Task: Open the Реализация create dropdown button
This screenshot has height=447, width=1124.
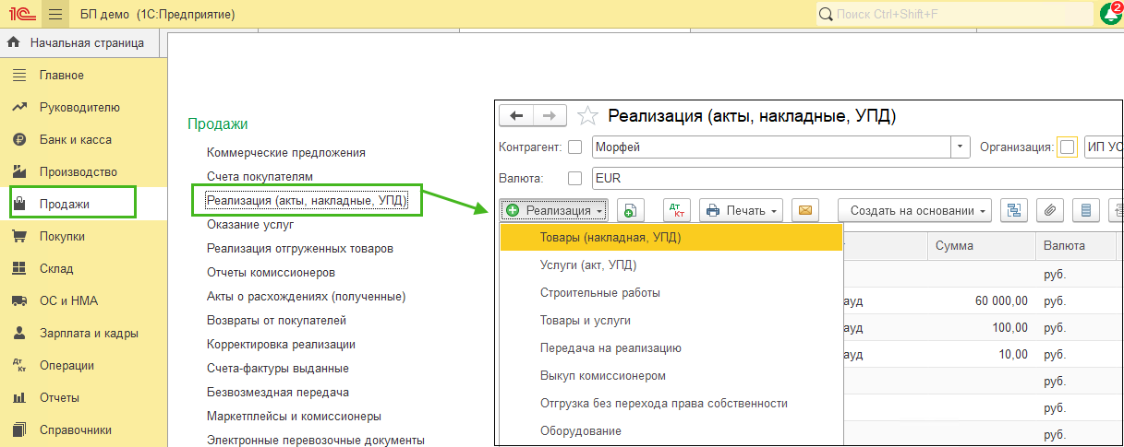Action: click(x=553, y=210)
